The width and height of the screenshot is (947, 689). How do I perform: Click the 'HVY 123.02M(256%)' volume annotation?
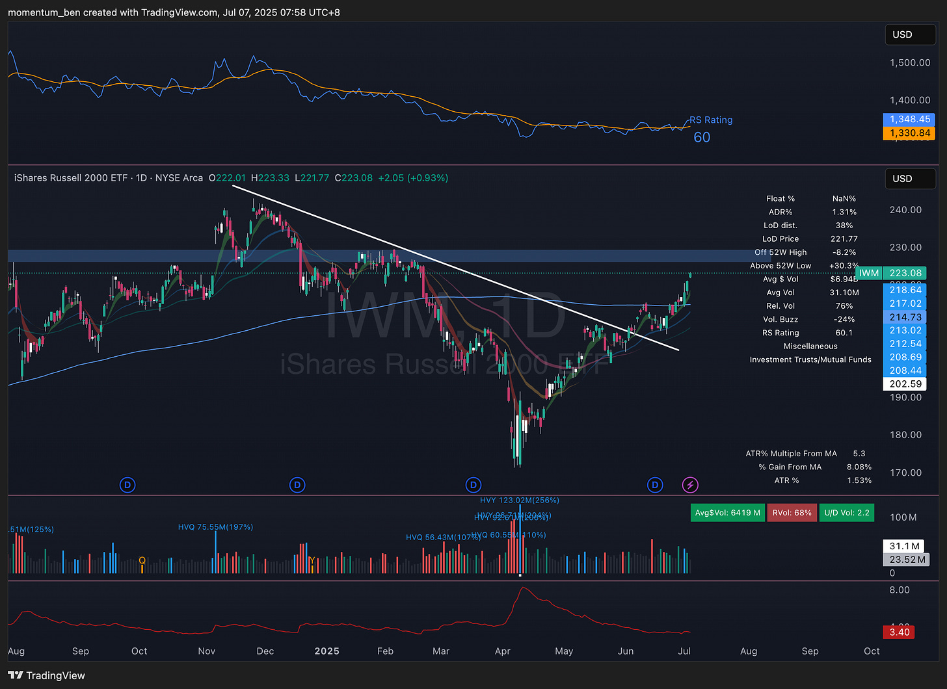tap(520, 500)
